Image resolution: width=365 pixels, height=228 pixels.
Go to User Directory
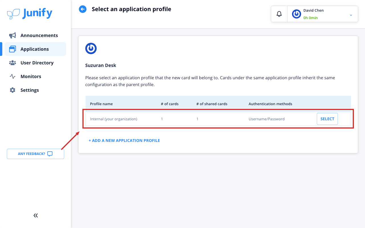point(35,63)
